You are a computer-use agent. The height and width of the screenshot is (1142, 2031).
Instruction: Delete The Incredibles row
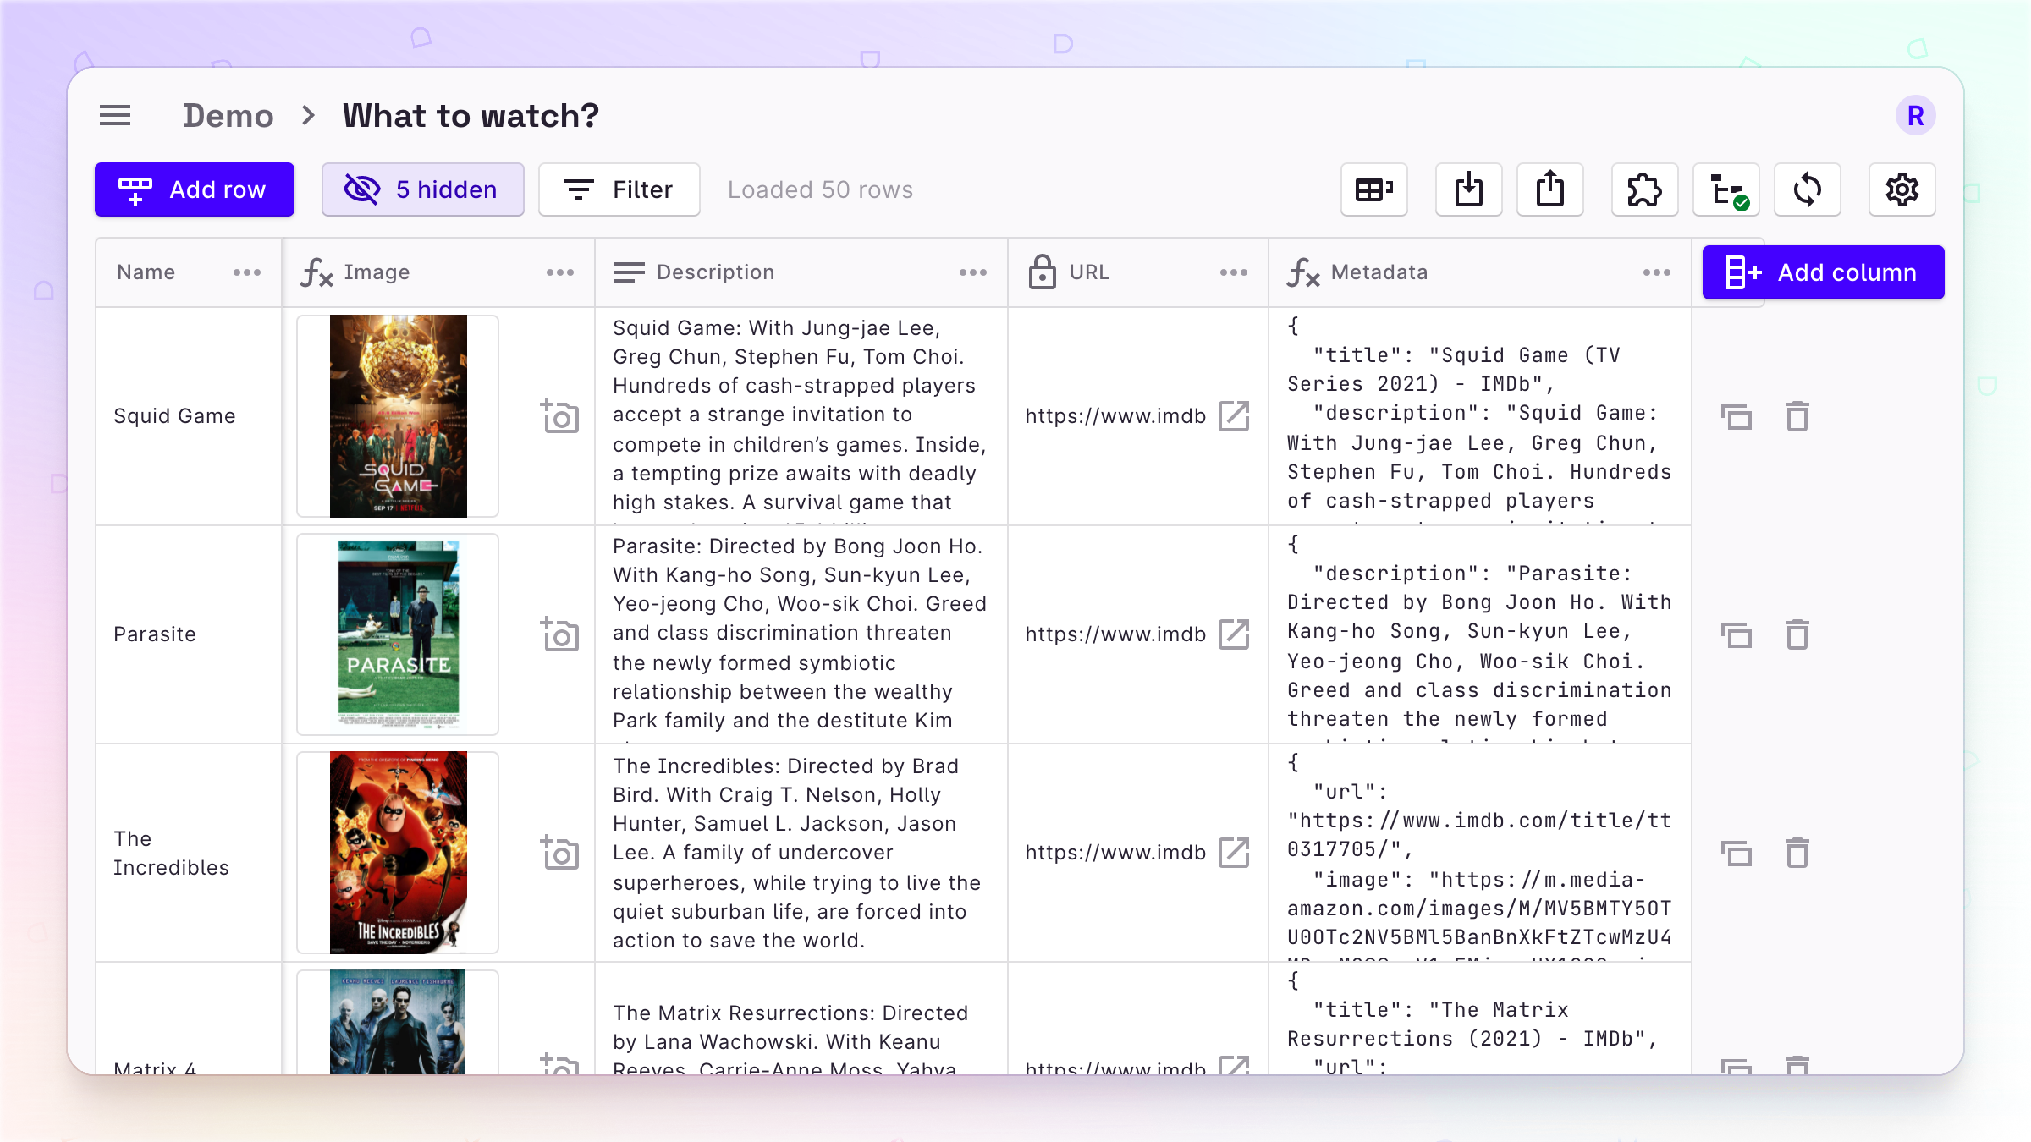[x=1797, y=853]
